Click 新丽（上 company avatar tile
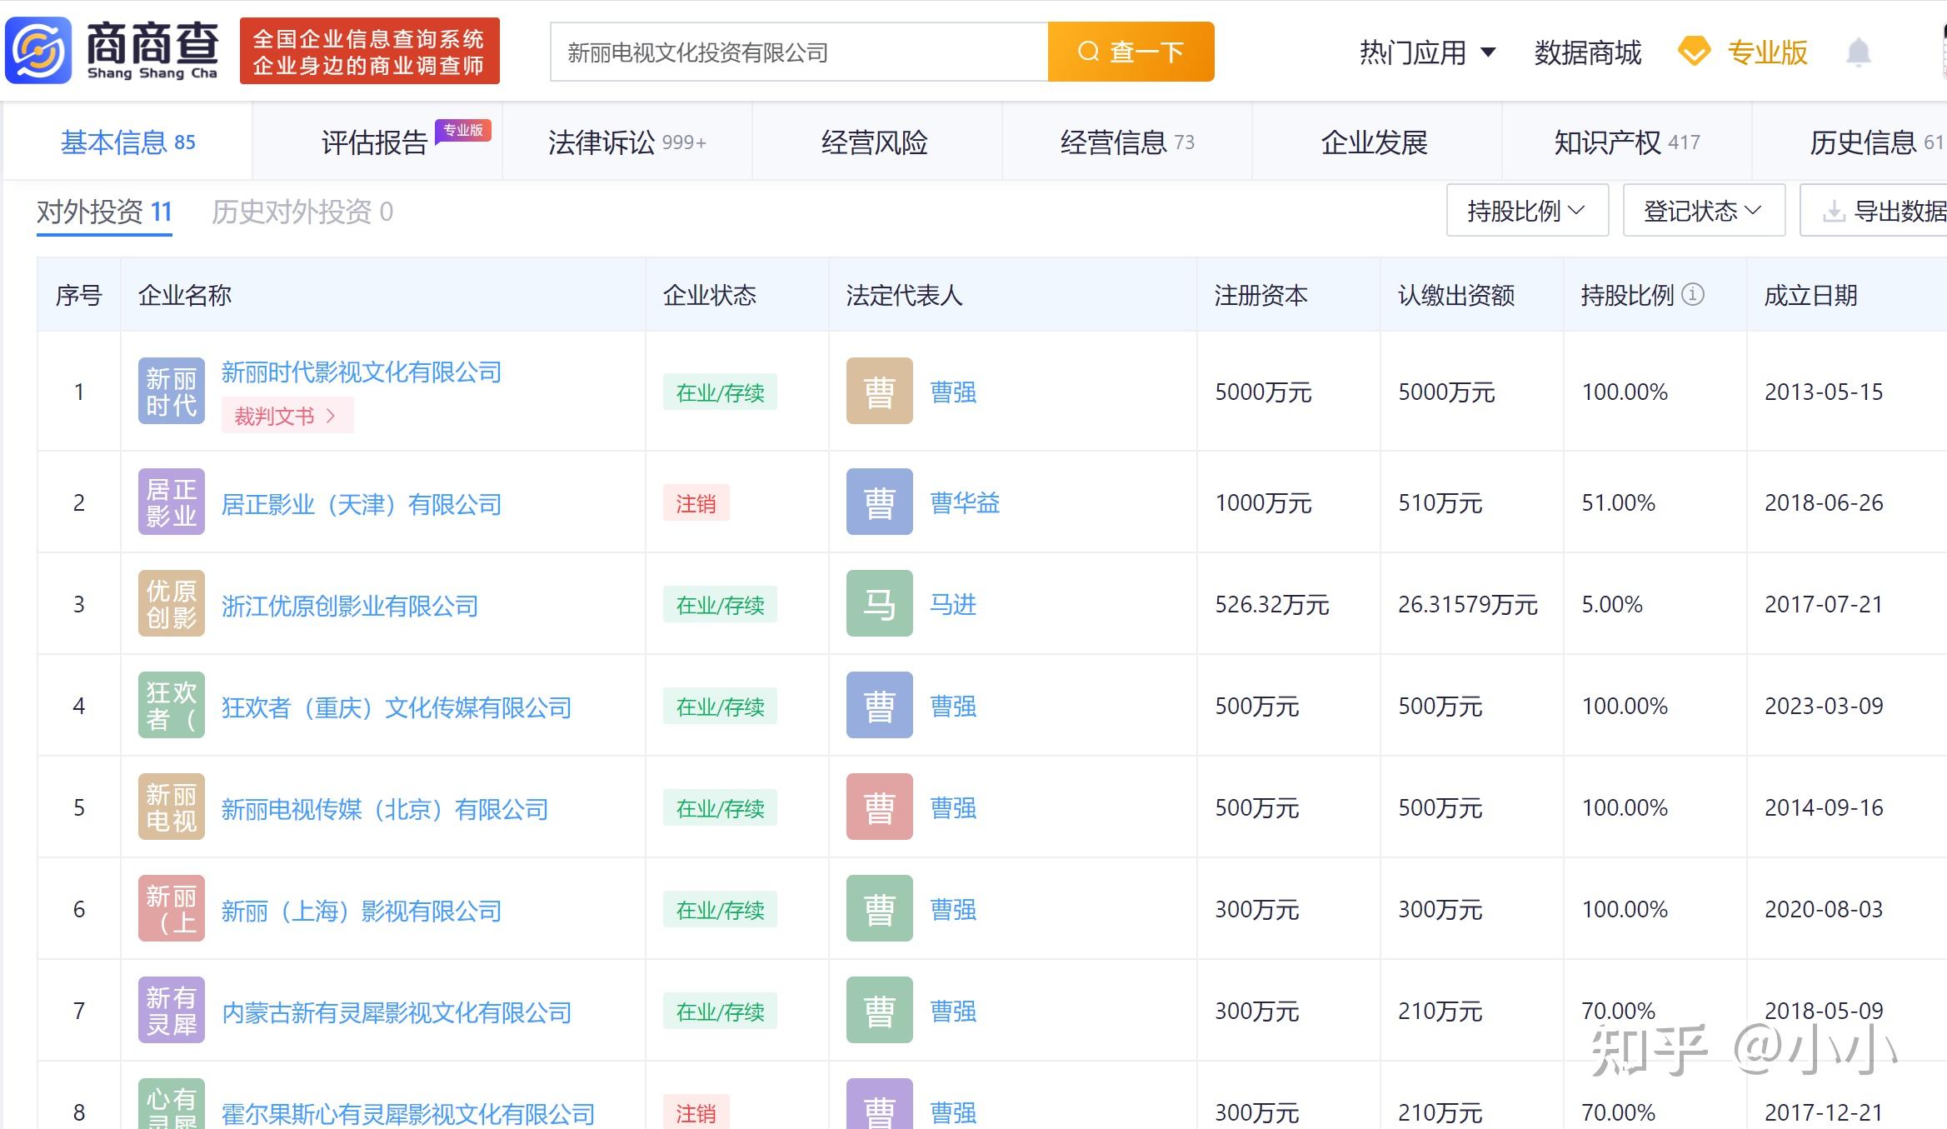 172,908
